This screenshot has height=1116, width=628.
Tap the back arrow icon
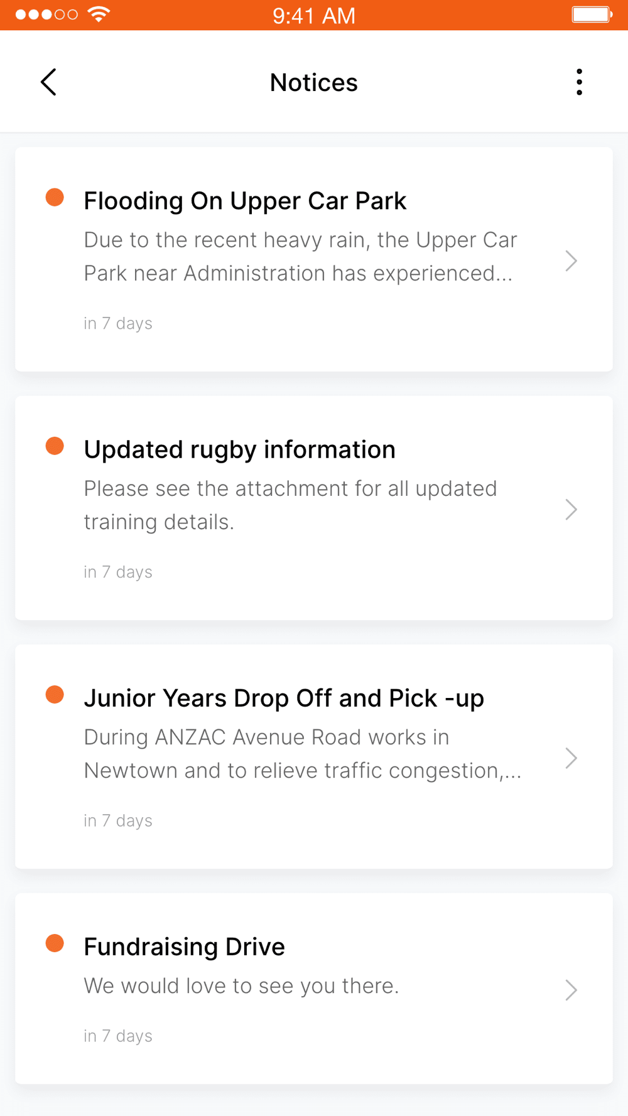click(x=49, y=82)
